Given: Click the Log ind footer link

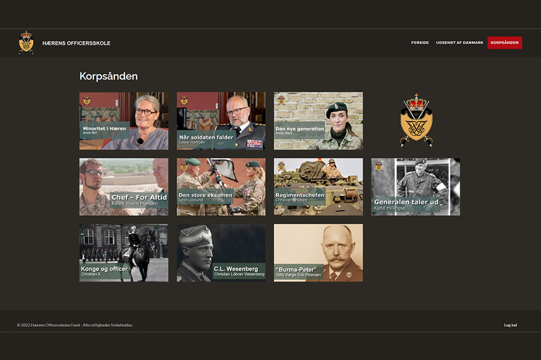Looking at the screenshot, I should [510, 325].
